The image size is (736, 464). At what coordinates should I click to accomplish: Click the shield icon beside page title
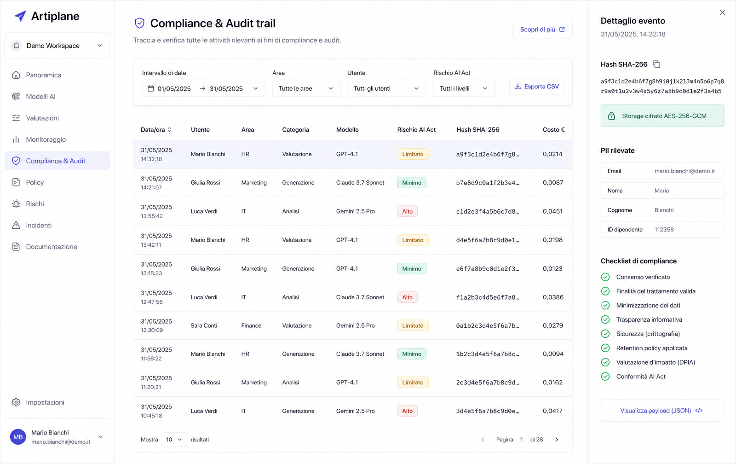click(139, 23)
